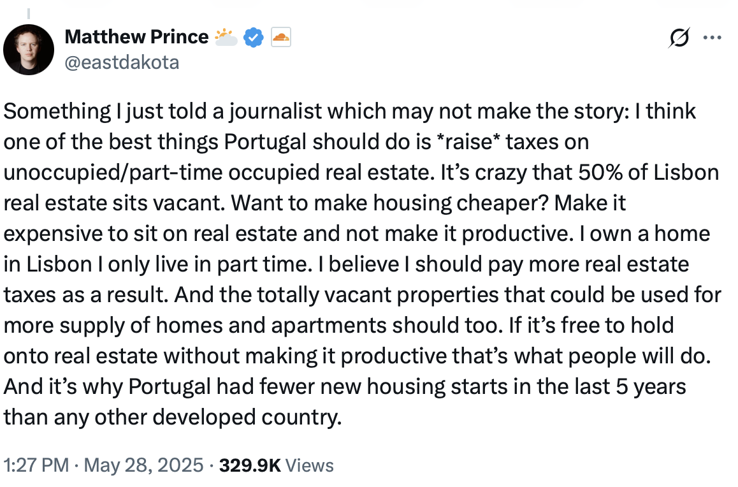This screenshot has height=487, width=738.
Task: Click the text "unoccupied/part-time occupied real estate"
Action: point(219,173)
